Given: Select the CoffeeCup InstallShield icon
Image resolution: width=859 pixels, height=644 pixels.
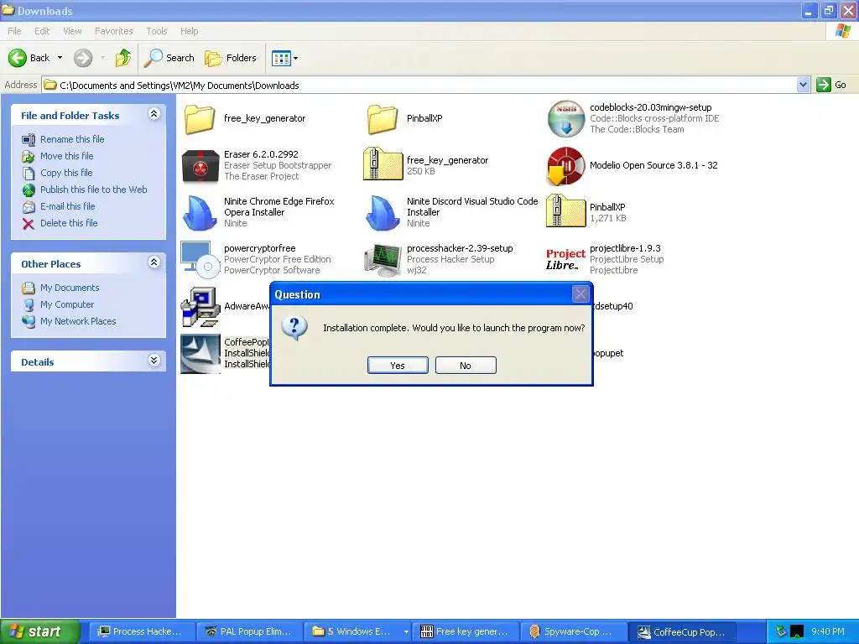Looking at the screenshot, I should tap(200, 354).
